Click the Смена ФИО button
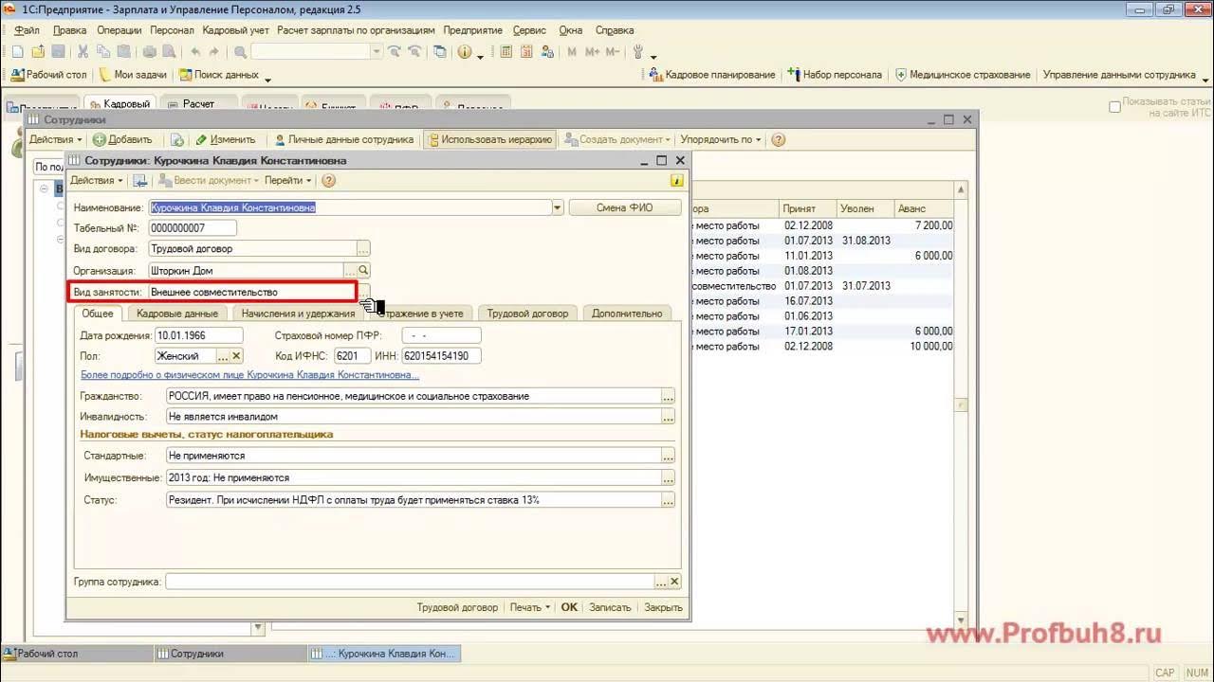This screenshot has height=682, width=1214. click(x=625, y=207)
